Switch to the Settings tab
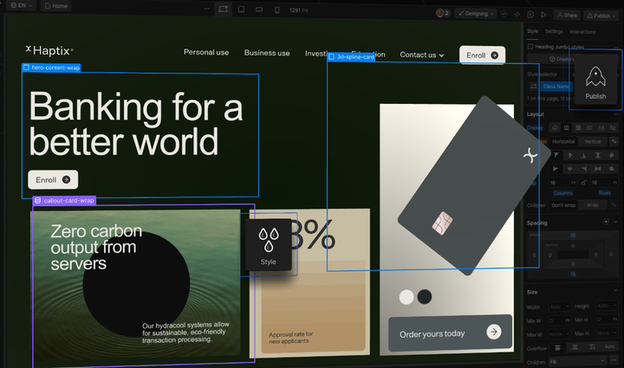The width and height of the screenshot is (624, 368). pyautogui.click(x=554, y=31)
